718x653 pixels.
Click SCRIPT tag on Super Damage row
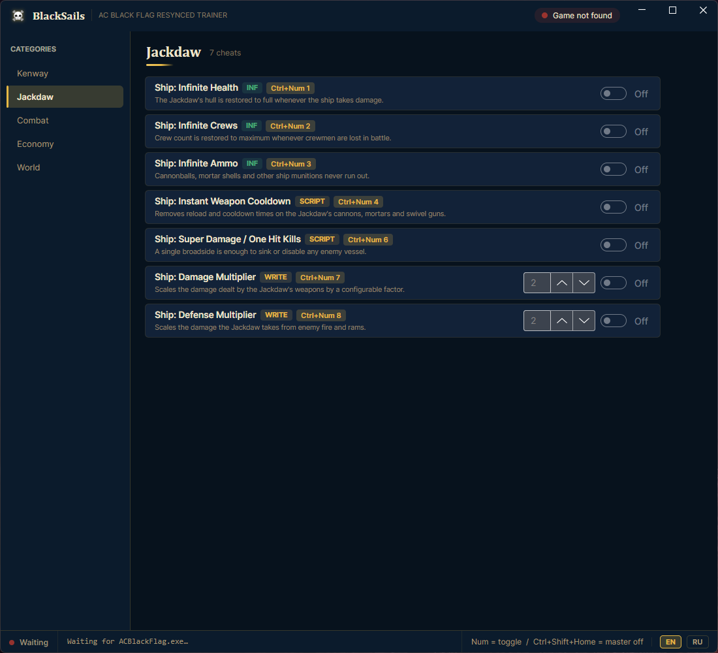click(322, 239)
